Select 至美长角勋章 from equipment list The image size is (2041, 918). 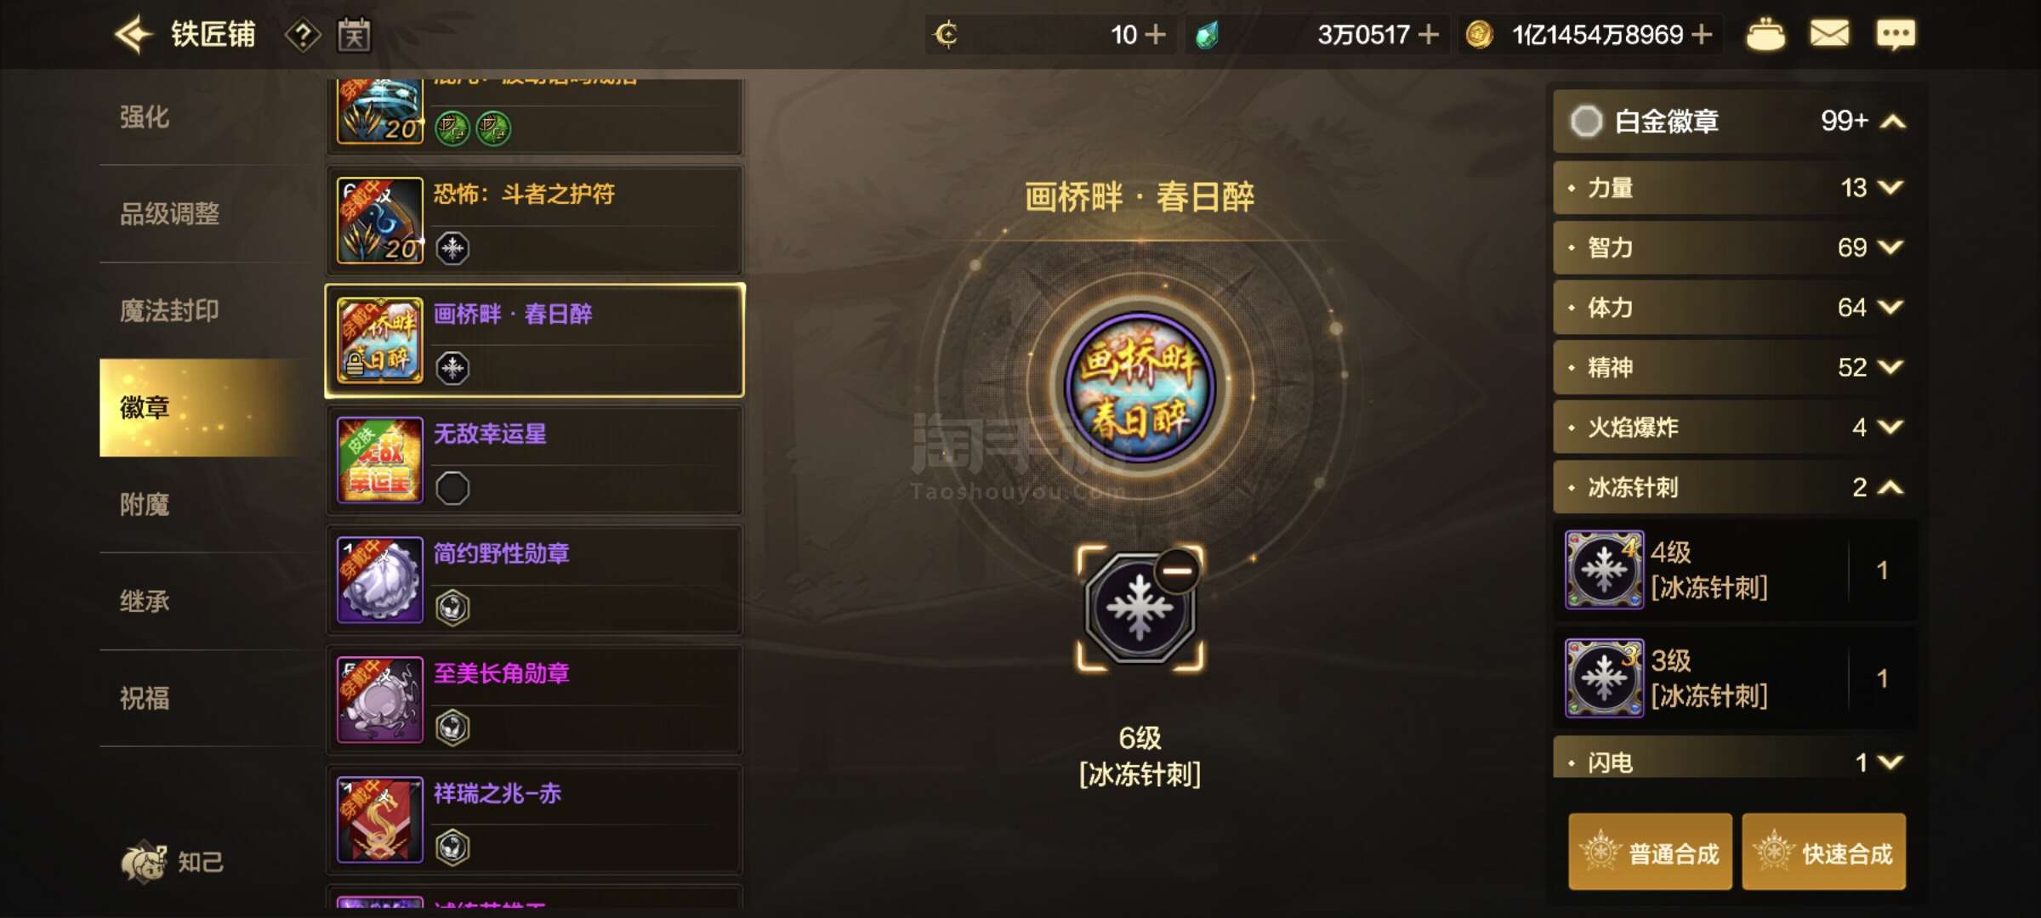pyautogui.click(x=534, y=700)
